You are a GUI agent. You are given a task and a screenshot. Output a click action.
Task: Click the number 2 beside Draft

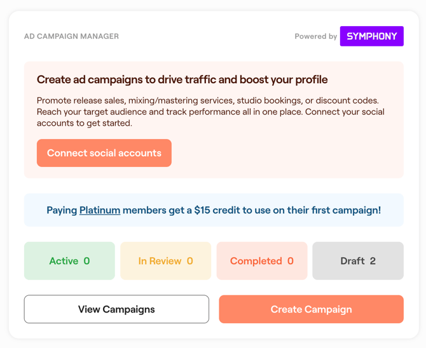[373, 261]
